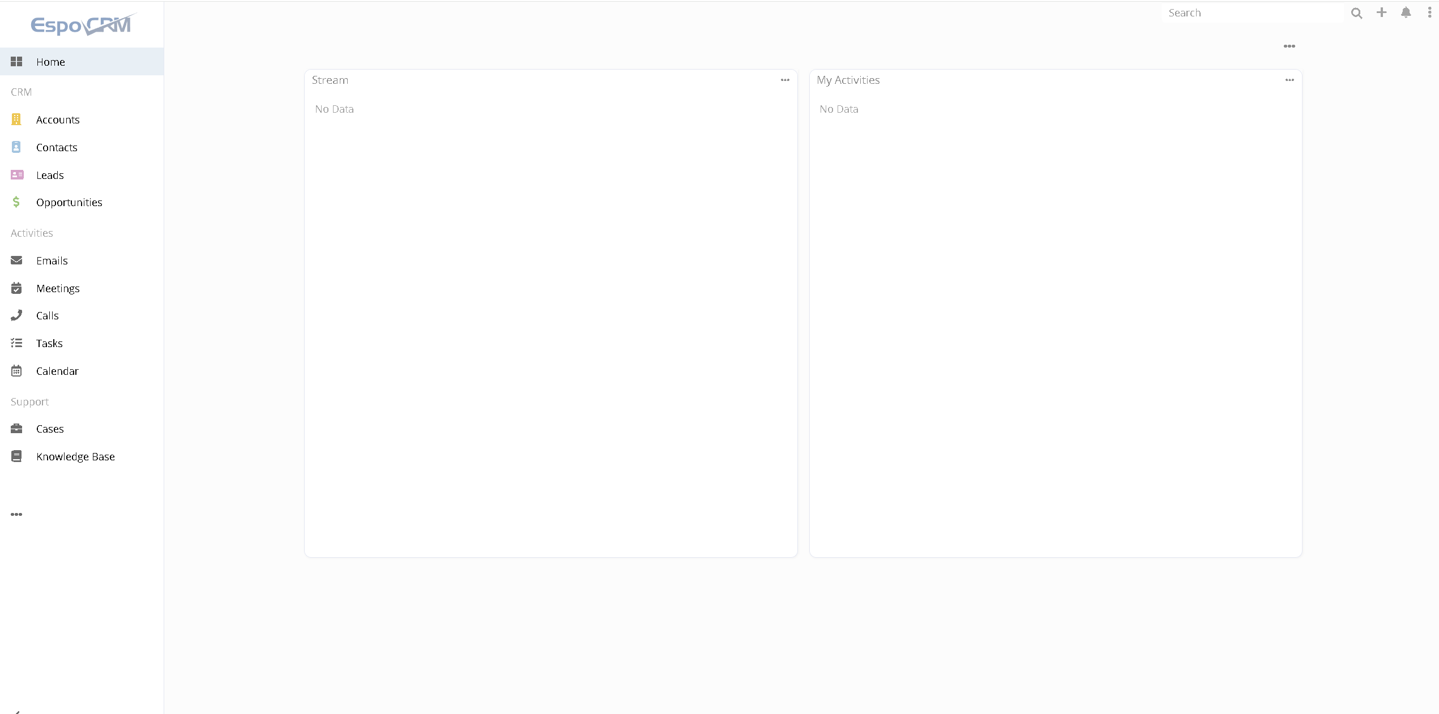Click the Emails envelope icon

[16, 260]
